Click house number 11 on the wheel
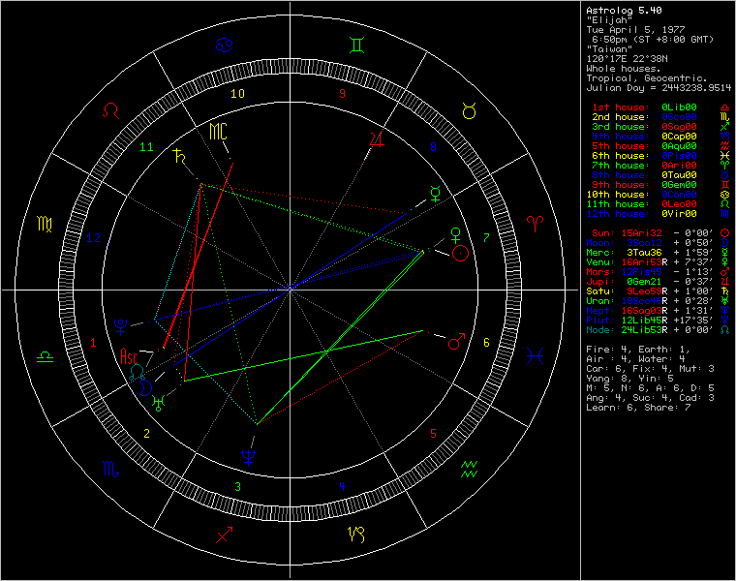Image resolution: width=736 pixels, height=581 pixels. pos(146,147)
